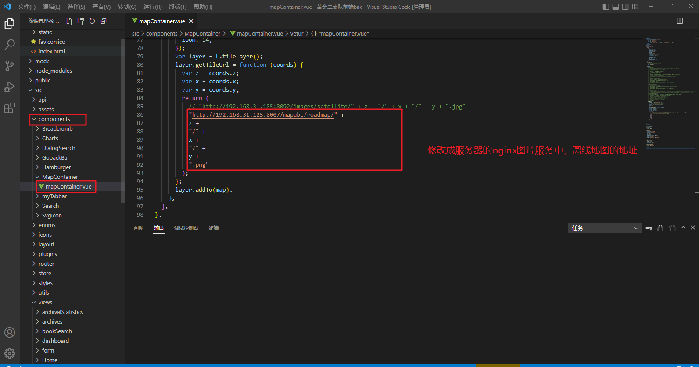
Task: Open the 终端(T) menu
Action: tap(178, 7)
